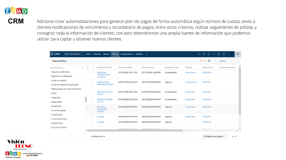
Task: Open the setup tools icon
Action: (224, 54)
